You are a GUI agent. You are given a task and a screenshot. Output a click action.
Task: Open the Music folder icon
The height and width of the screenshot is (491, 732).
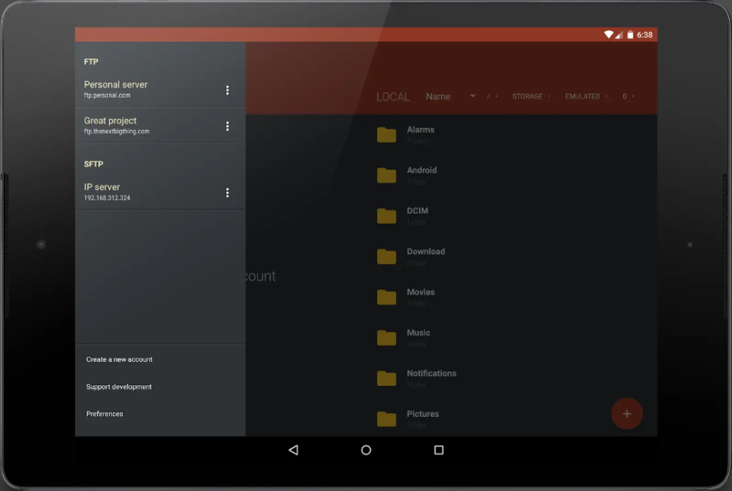387,337
